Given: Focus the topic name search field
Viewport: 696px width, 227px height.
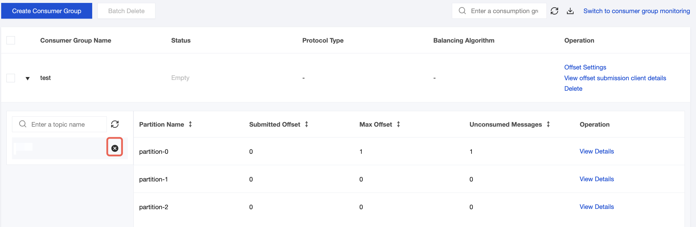Looking at the screenshot, I should (x=67, y=125).
